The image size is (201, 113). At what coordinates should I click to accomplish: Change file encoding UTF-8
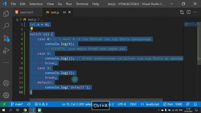click(x=122, y=104)
